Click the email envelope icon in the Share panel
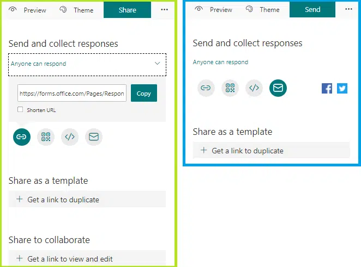361x267 pixels. pos(94,137)
